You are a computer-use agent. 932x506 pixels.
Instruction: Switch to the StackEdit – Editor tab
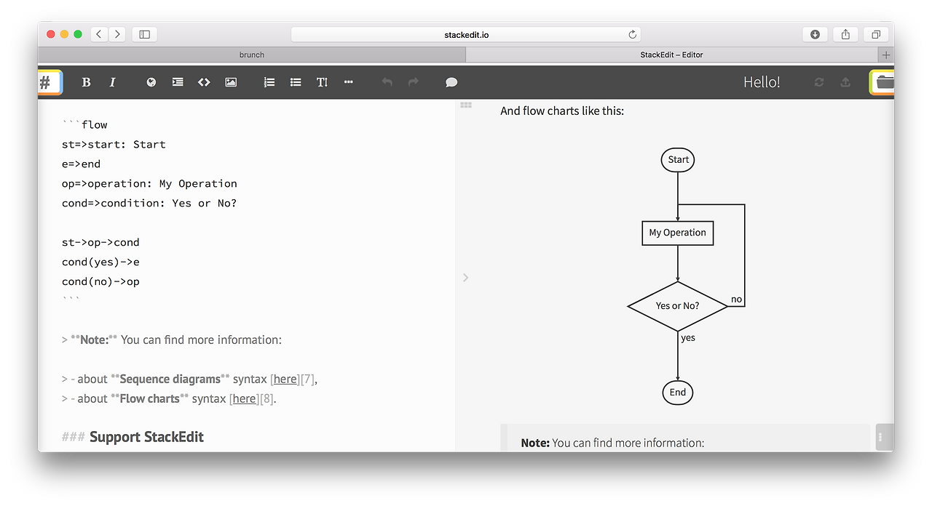pos(671,55)
